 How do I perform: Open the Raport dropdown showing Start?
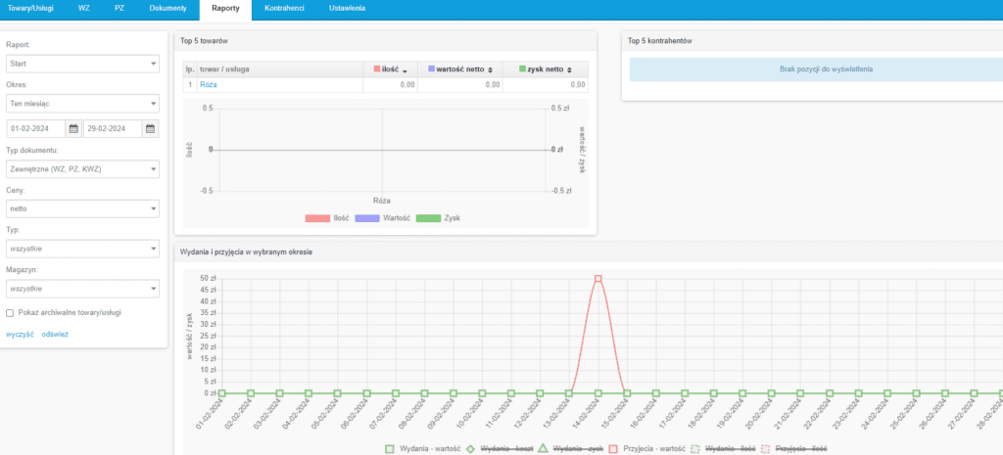point(82,64)
